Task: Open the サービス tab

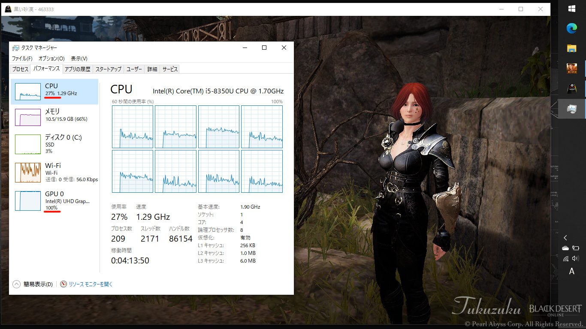Action: tap(170, 69)
